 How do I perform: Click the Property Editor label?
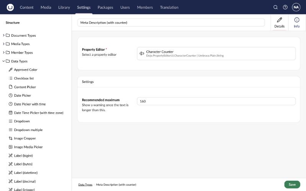point(93,50)
